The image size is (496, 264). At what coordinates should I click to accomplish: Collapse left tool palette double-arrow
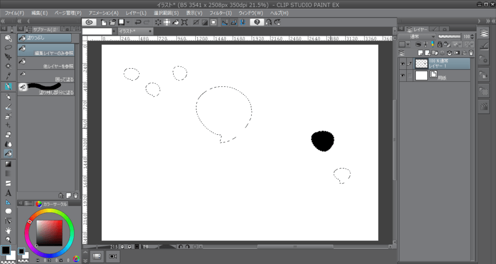pyautogui.click(x=3, y=21)
